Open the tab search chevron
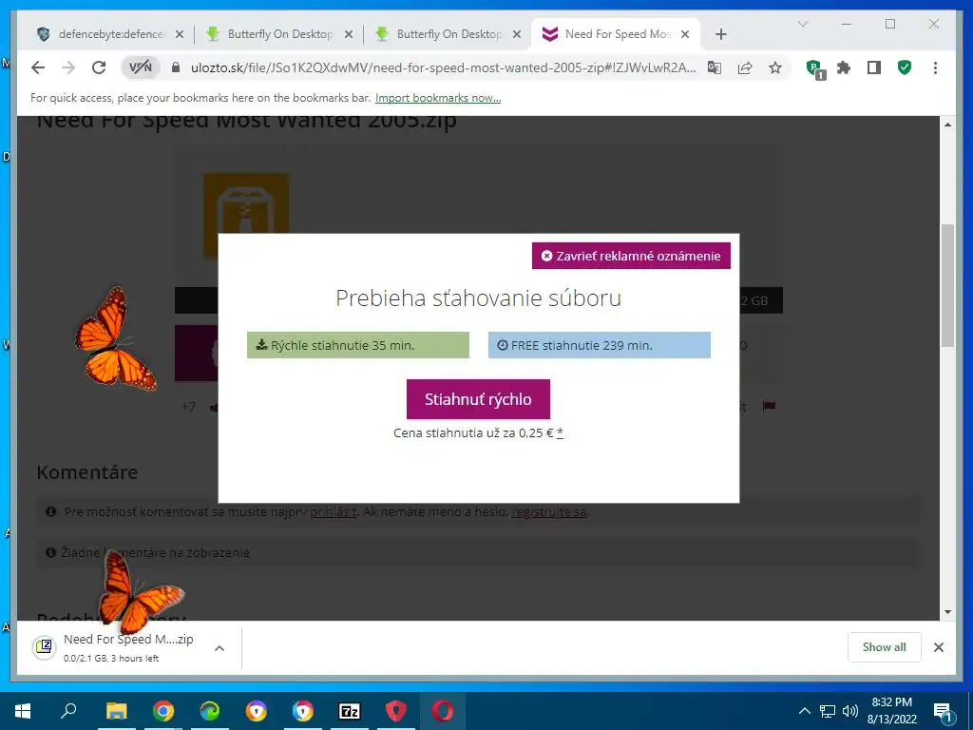Screen dimensions: 973x730 [803, 24]
